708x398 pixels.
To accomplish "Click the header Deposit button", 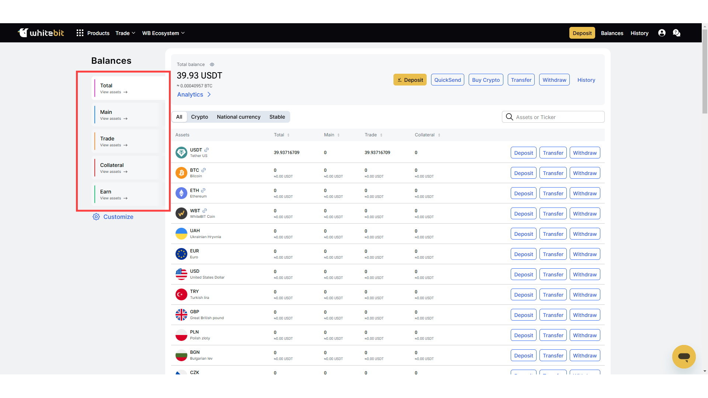I will 582,33.
